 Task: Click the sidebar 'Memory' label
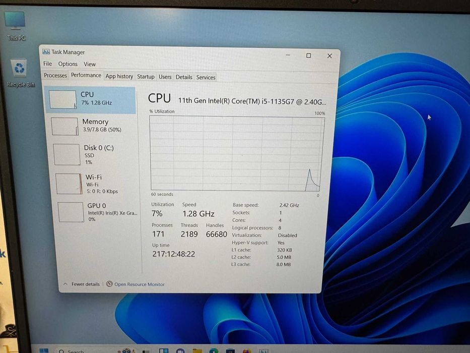[95, 122]
